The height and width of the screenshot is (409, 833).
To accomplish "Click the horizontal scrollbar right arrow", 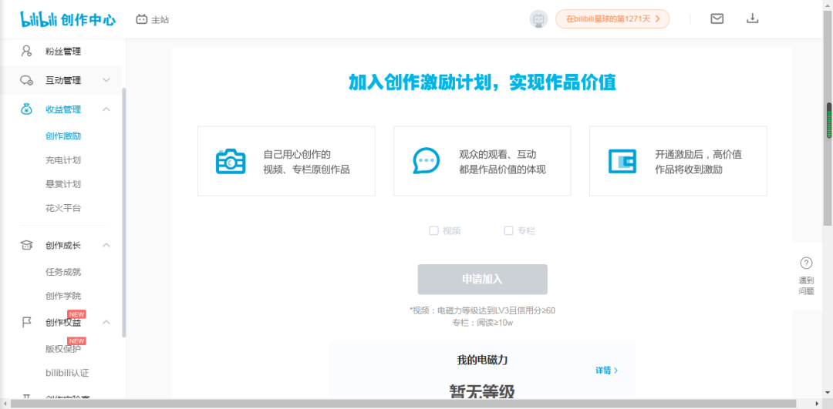I will (818, 404).
